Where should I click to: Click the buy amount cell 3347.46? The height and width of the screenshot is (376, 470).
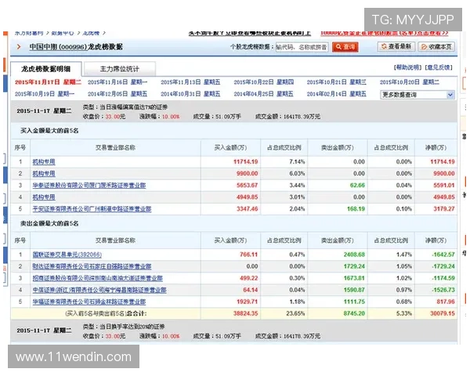247,209
